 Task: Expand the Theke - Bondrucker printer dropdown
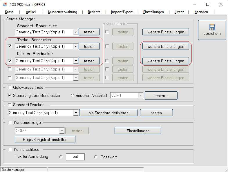pyautogui.click(x=76, y=46)
